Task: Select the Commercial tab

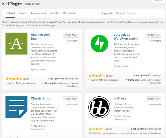Action: click(69, 13)
